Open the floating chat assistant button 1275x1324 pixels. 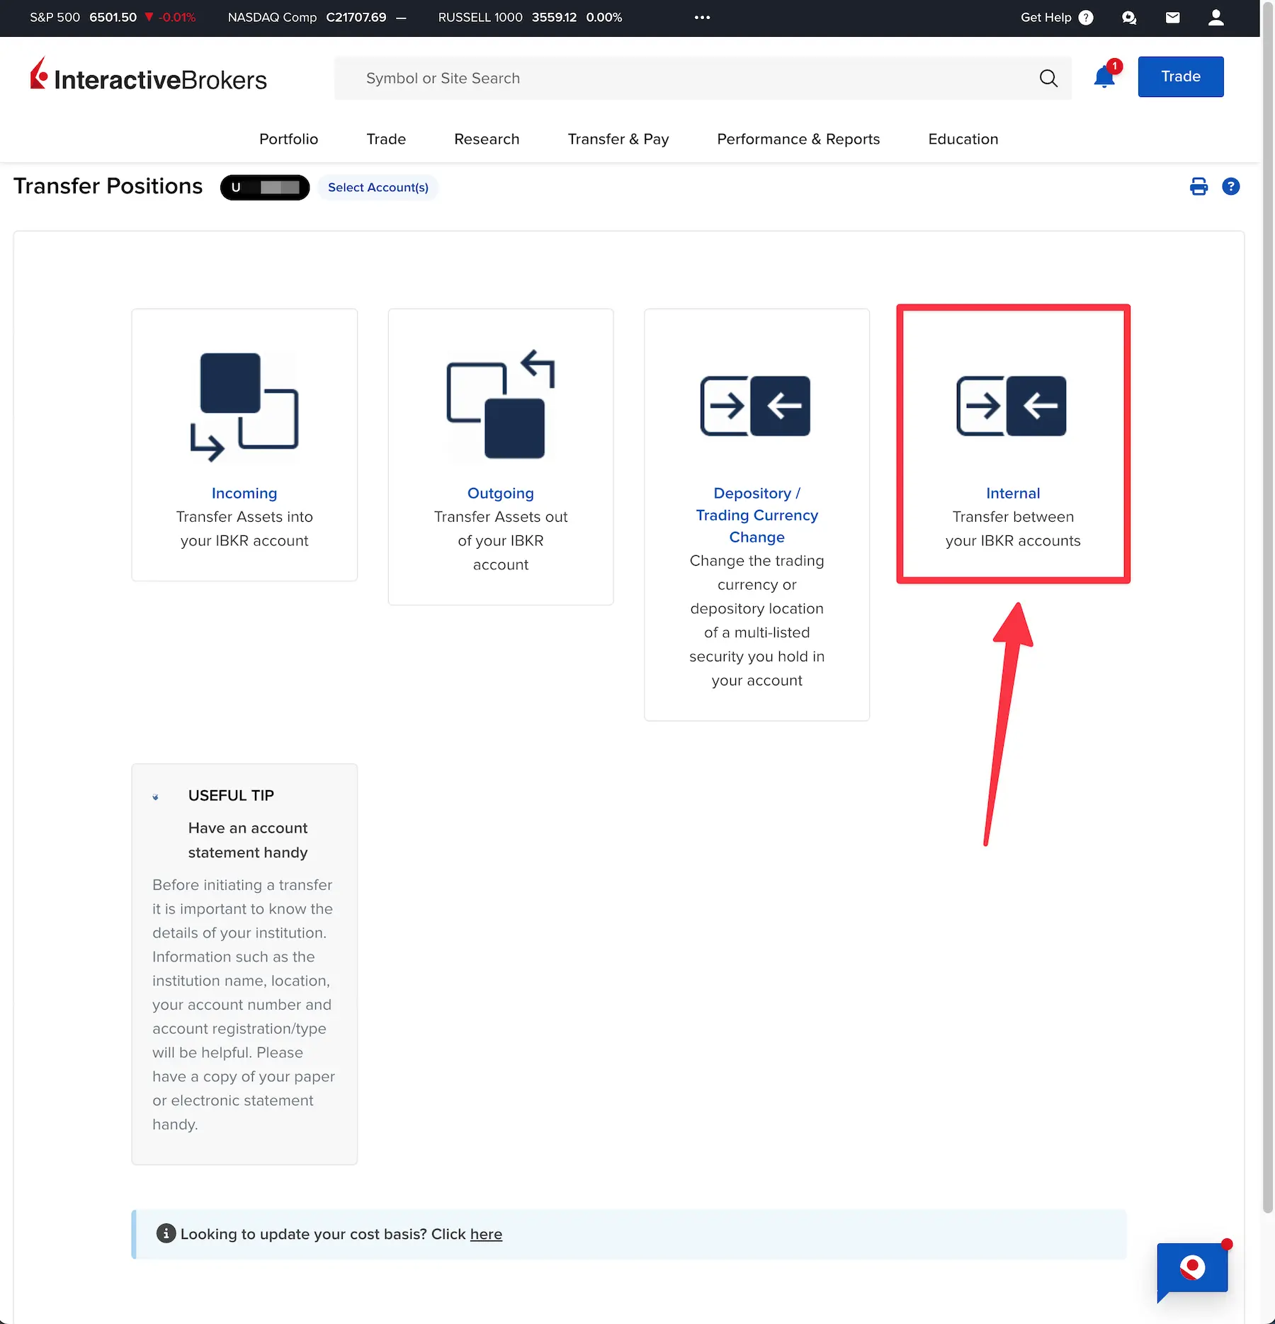point(1192,1270)
